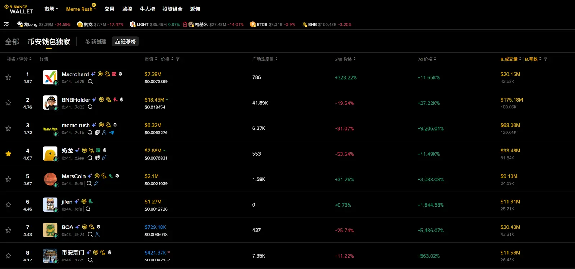Sort by 排名 / 评分 column
Screen dimensions: 575x269
[x=19, y=59]
